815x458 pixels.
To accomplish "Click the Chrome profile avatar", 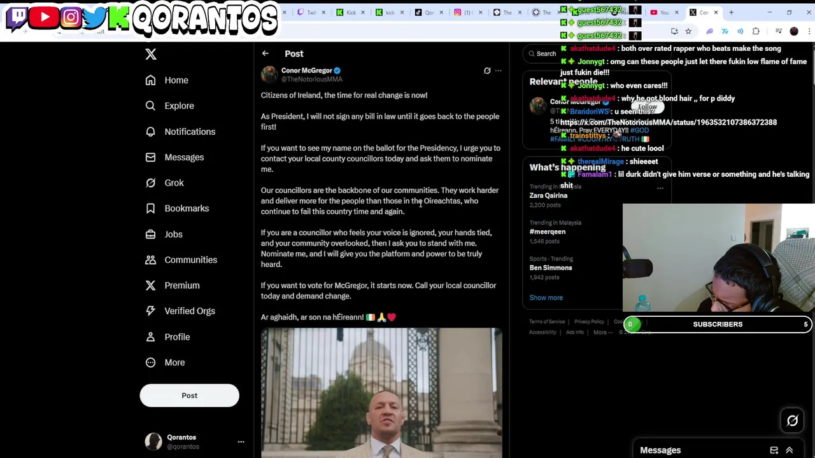I will 794,31.
